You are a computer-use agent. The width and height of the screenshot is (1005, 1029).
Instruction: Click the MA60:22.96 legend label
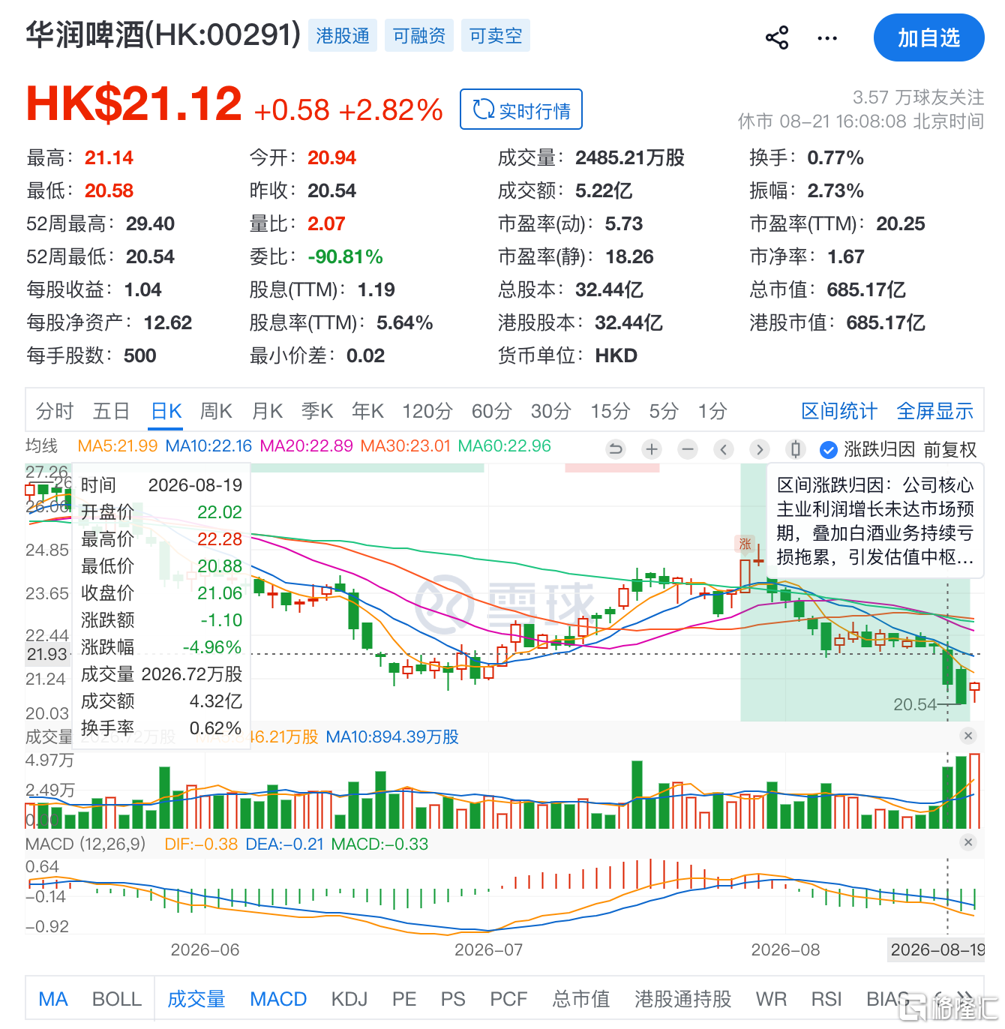[504, 445]
